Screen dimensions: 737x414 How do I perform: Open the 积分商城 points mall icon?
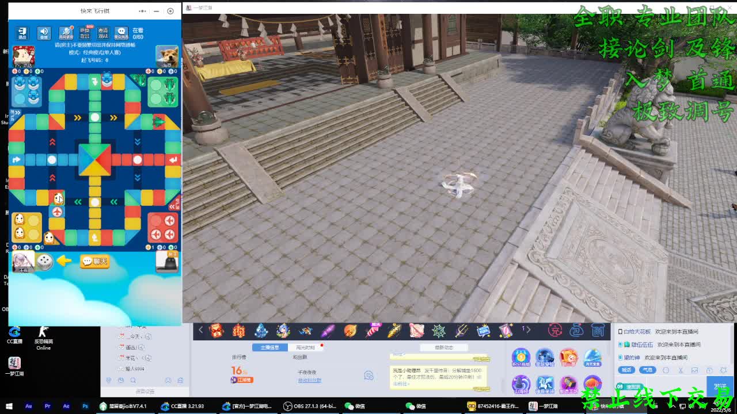(x=521, y=358)
